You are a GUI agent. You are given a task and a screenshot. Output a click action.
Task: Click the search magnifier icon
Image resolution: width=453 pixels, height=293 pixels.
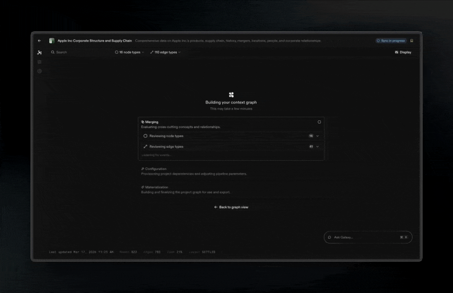tap(53, 52)
